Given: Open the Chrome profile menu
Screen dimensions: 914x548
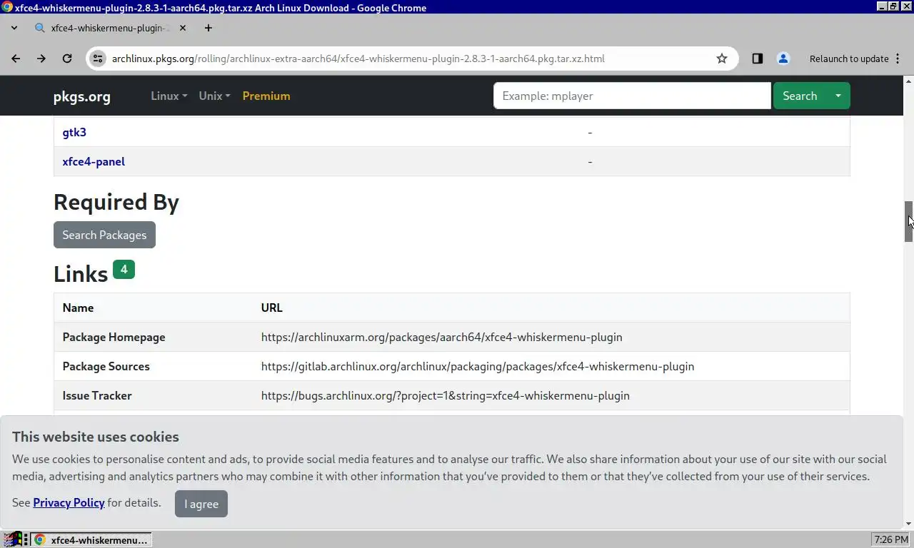Looking at the screenshot, I should tap(783, 59).
